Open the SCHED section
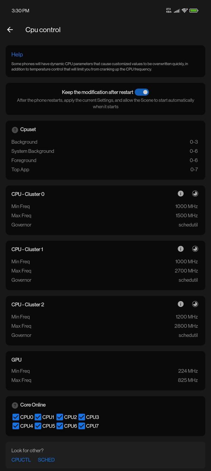The image size is (211, 471). 46,460
